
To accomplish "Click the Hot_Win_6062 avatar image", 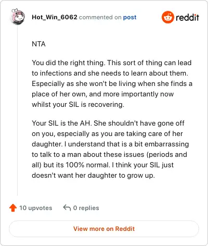I will point(18,17).
